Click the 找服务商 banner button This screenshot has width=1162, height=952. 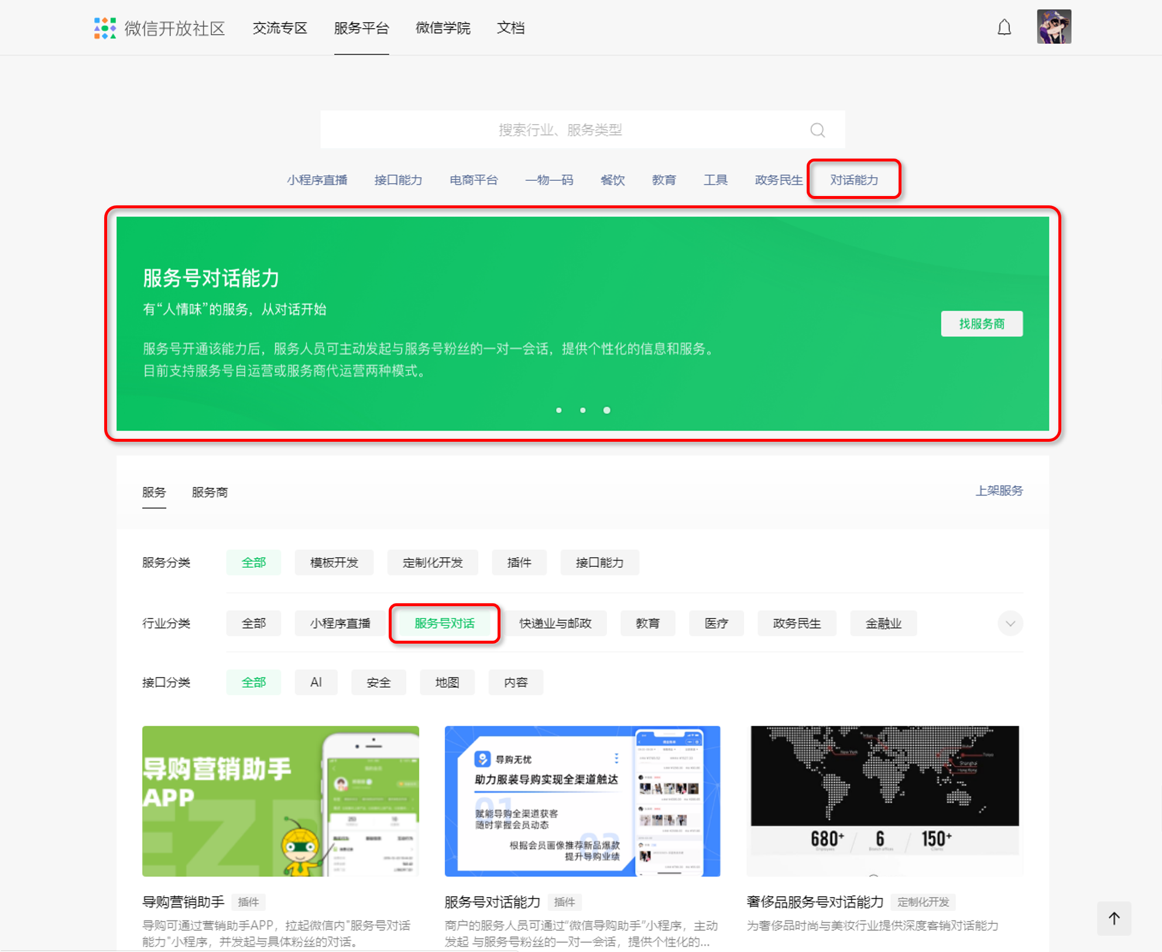pos(981,324)
